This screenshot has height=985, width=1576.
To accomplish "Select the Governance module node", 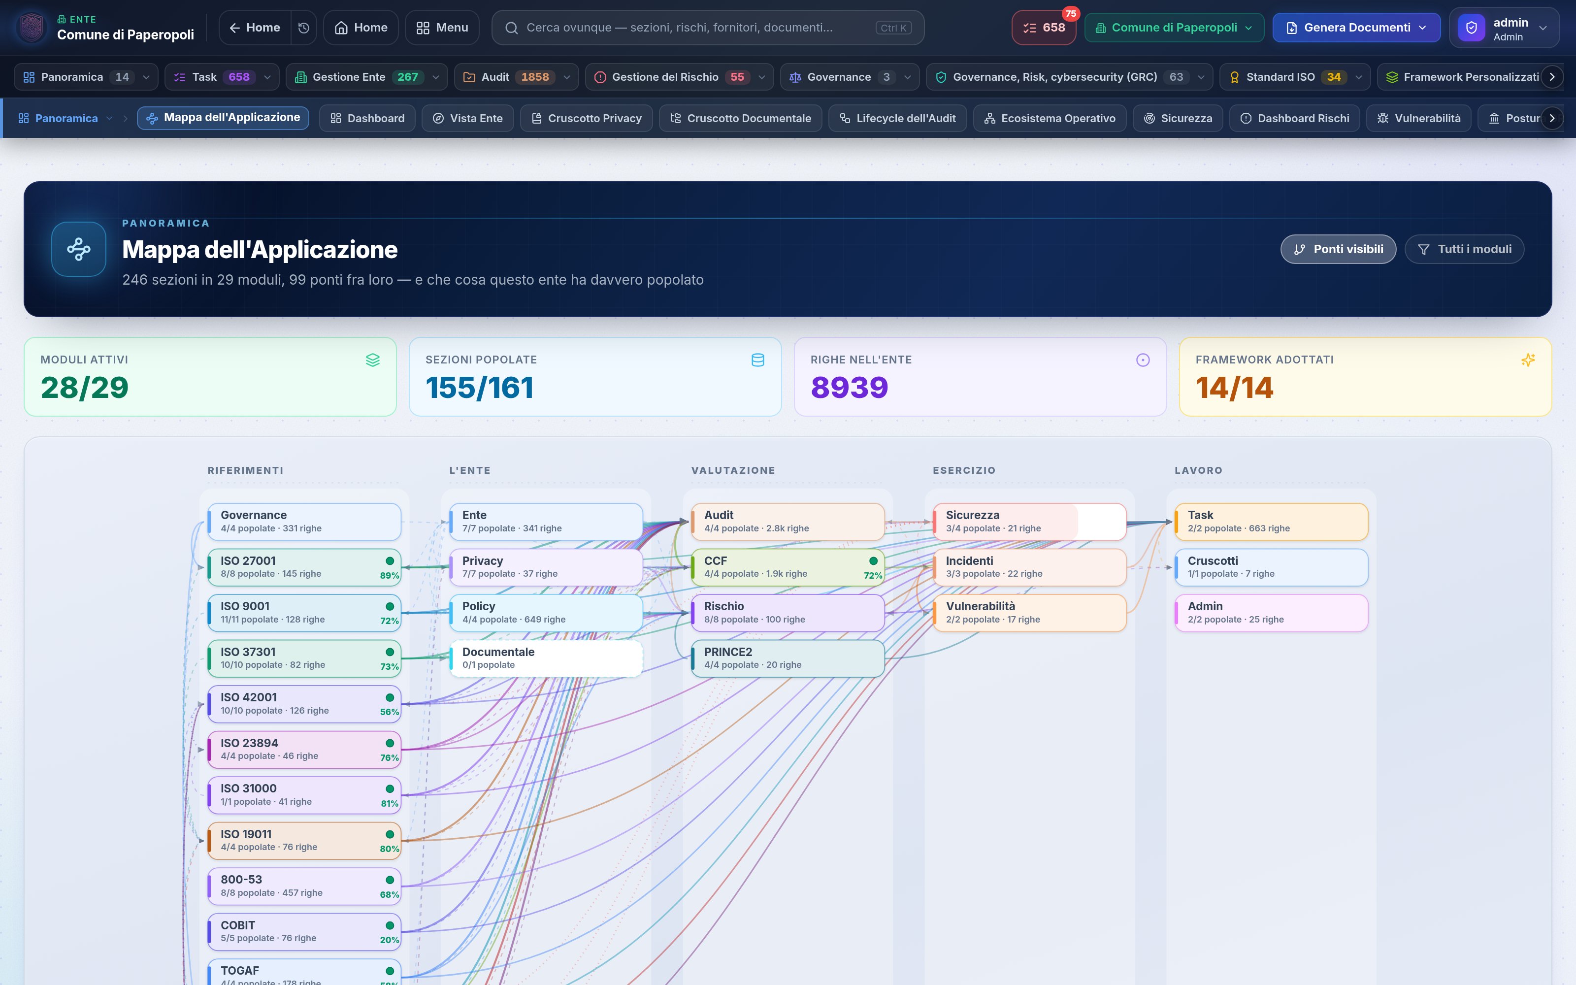I will pos(304,521).
